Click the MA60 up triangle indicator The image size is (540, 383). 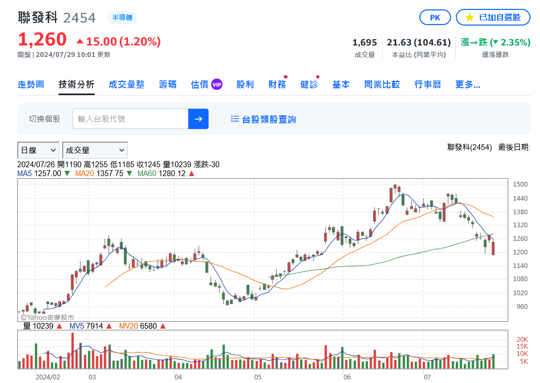[x=191, y=173]
